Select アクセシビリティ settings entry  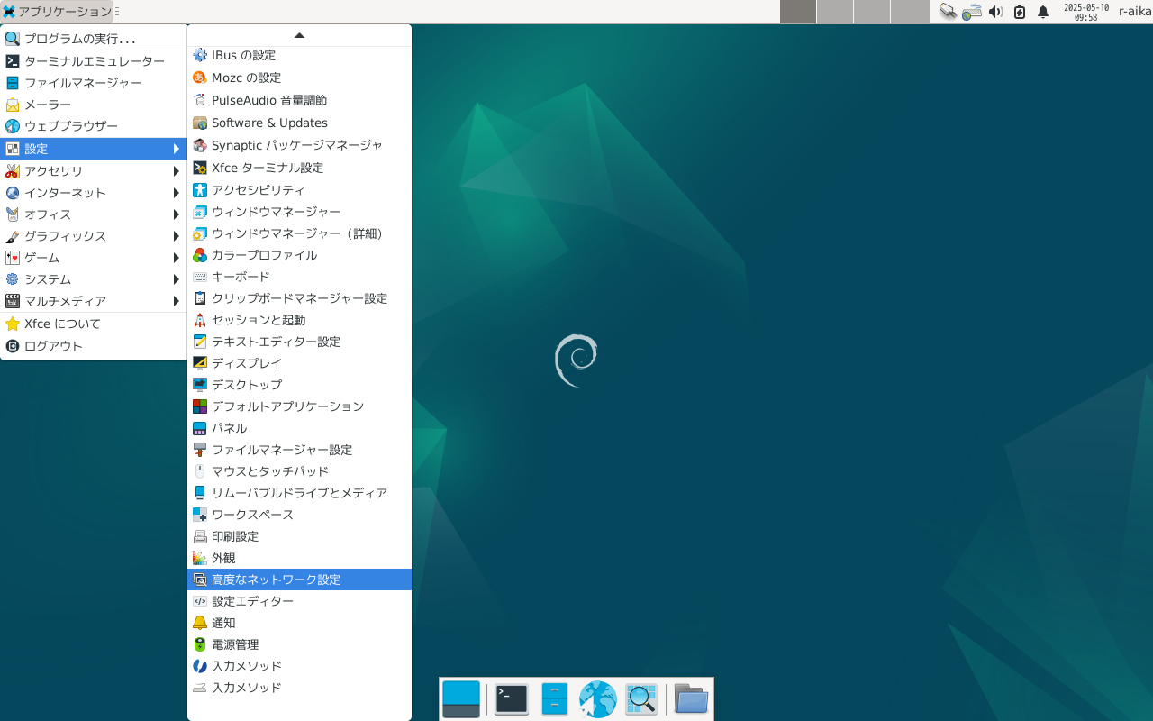(x=299, y=190)
